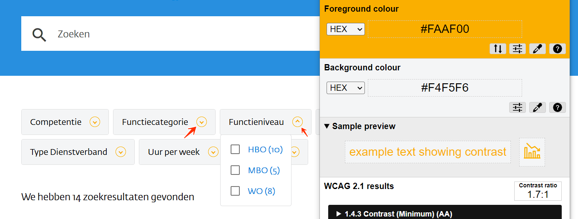
Task: Open foreground colour format HEX dropdown
Action: tap(345, 29)
